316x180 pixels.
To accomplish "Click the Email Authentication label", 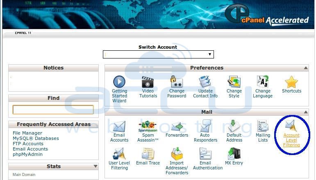I will pos(207,165).
